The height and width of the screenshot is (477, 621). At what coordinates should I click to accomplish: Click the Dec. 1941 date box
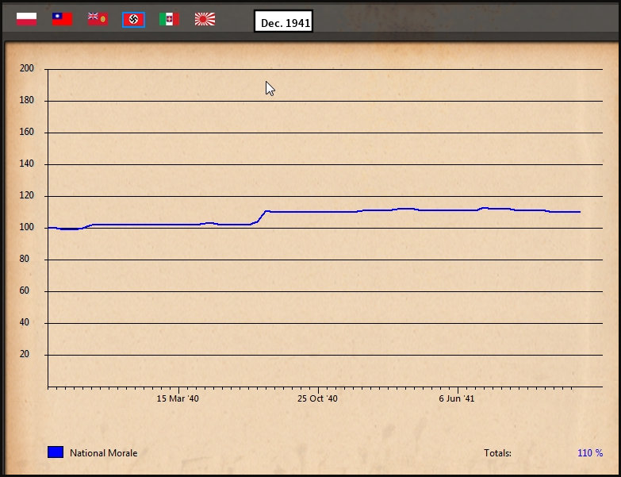click(284, 23)
